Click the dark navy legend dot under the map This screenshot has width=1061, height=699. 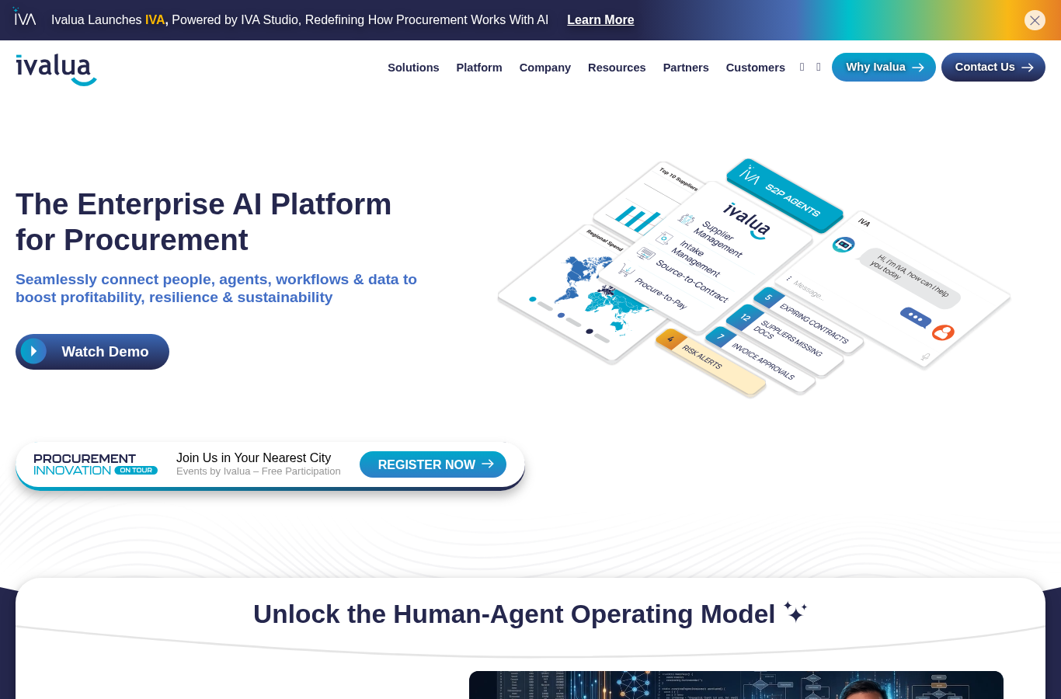pyautogui.click(x=590, y=332)
